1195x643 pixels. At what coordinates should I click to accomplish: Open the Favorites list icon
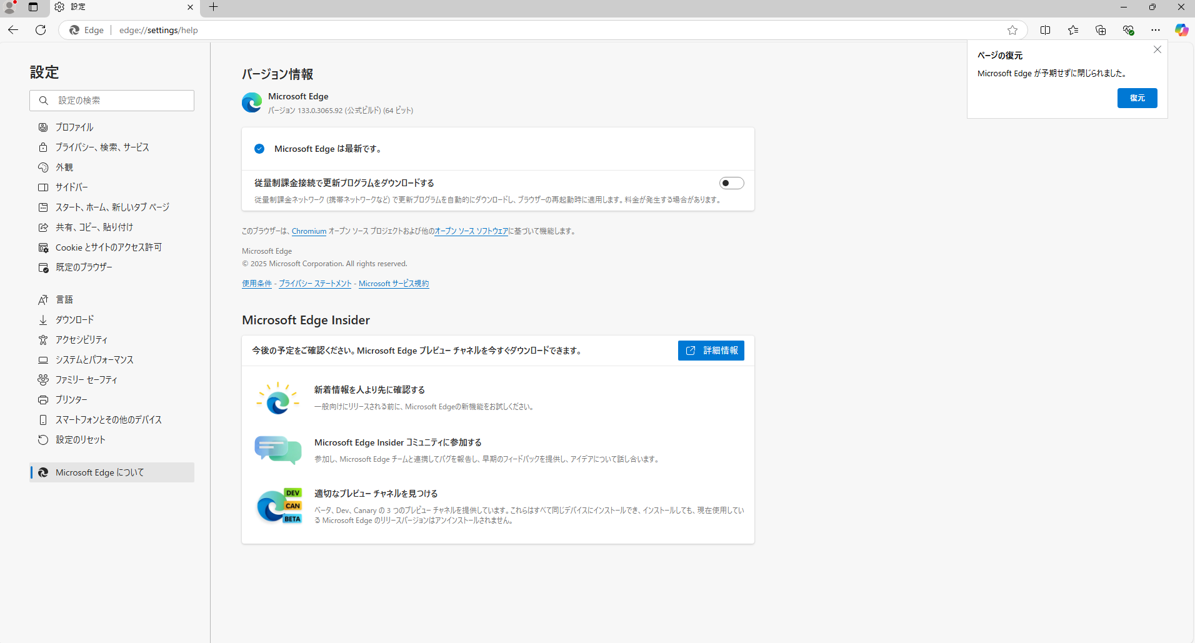coord(1073,30)
